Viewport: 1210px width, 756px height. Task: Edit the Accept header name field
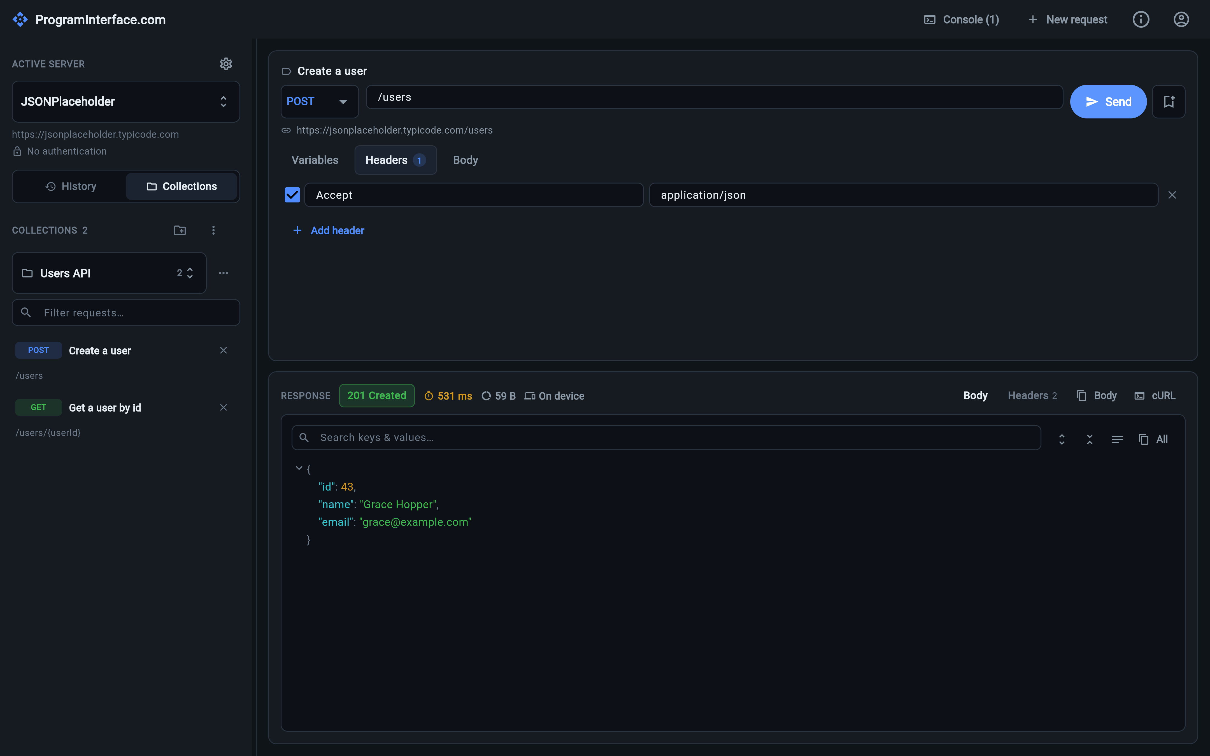474,195
